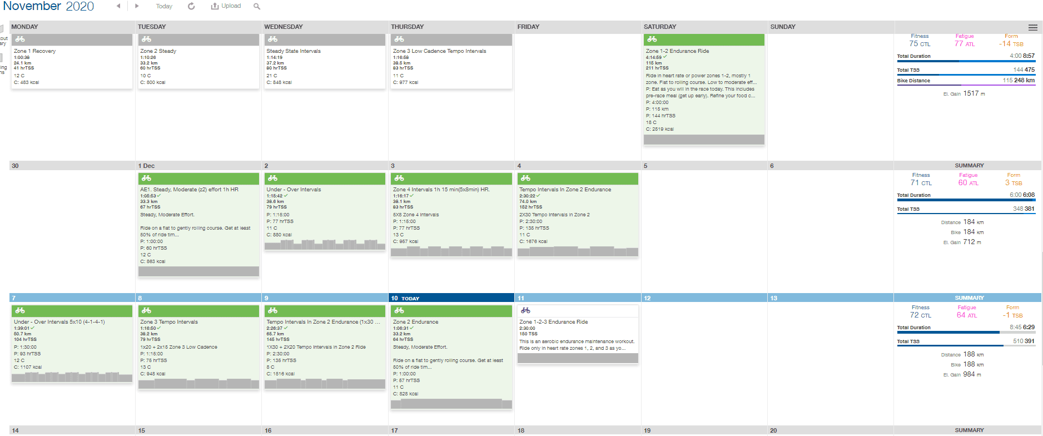The height and width of the screenshot is (436, 1043).
Task: Click the November 2020 month title
Action: click(48, 7)
